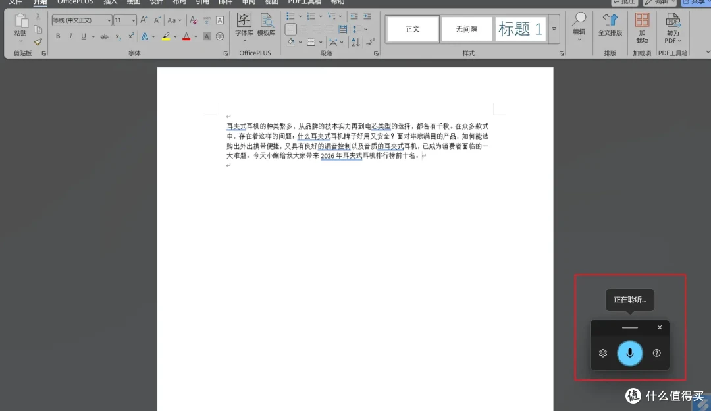711x411 pixels.
Task: Toggle character shading (gray A)
Action: coord(207,36)
